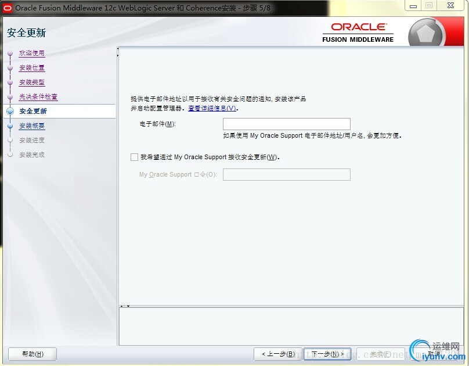Click the step bullet beside 安装概要
The height and width of the screenshot is (366, 469).
pos(10,126)
